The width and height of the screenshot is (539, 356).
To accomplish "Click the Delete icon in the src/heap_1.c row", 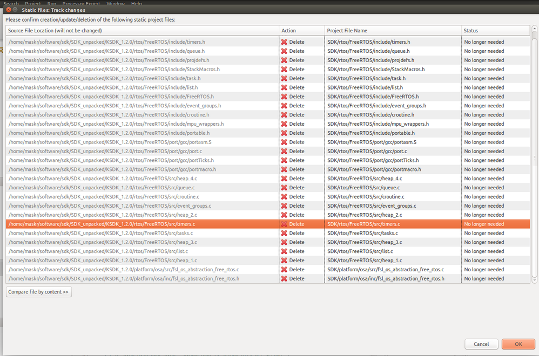I will (284, 260).
